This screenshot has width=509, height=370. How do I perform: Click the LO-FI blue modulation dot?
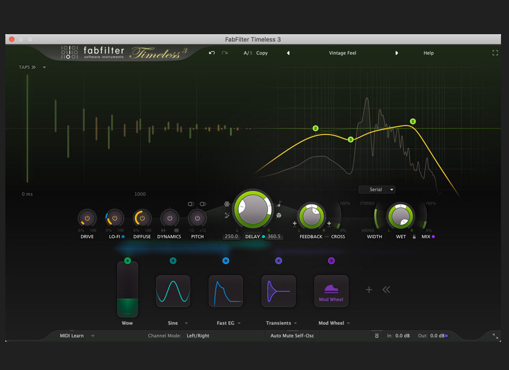tap(123, 237)
